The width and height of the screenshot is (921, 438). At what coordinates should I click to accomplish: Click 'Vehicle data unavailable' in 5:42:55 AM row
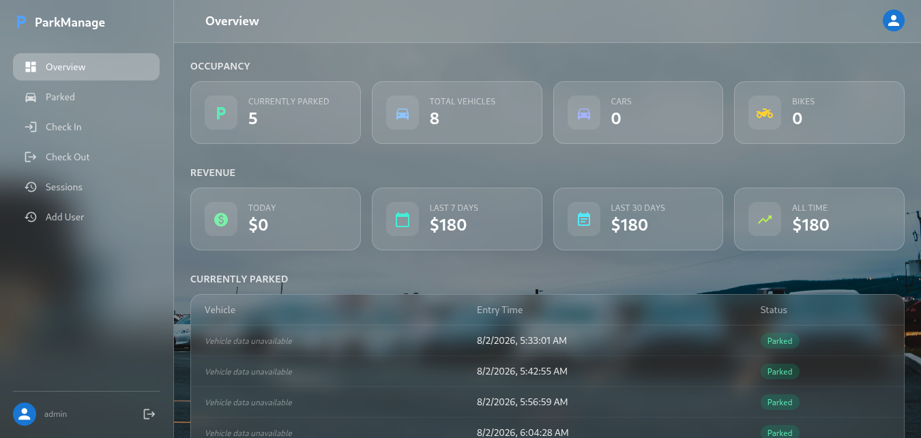(x=248, y=372)
